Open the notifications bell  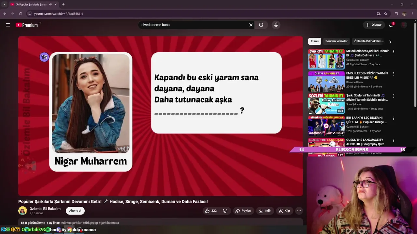pyautogui.click(x=391, y=25)
